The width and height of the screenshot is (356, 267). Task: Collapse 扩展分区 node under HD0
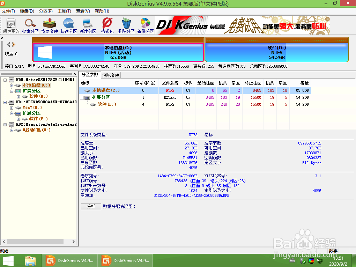point(12,91)
